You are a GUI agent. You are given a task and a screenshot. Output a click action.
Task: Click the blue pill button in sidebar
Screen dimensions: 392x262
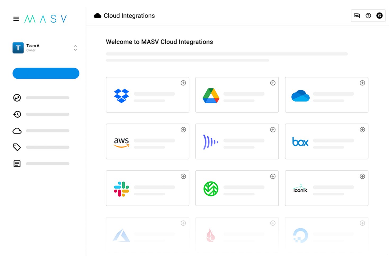[x=46, y=73]
